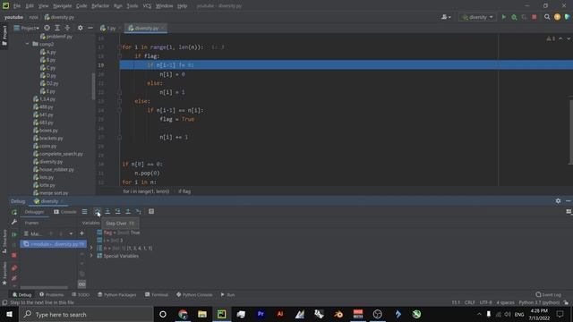Open the Navigate menu

tap(62, 6)
